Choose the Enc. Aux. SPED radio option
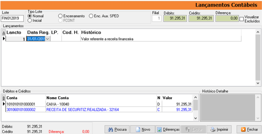This screenshot has height=134, width=262. point(91,16)
